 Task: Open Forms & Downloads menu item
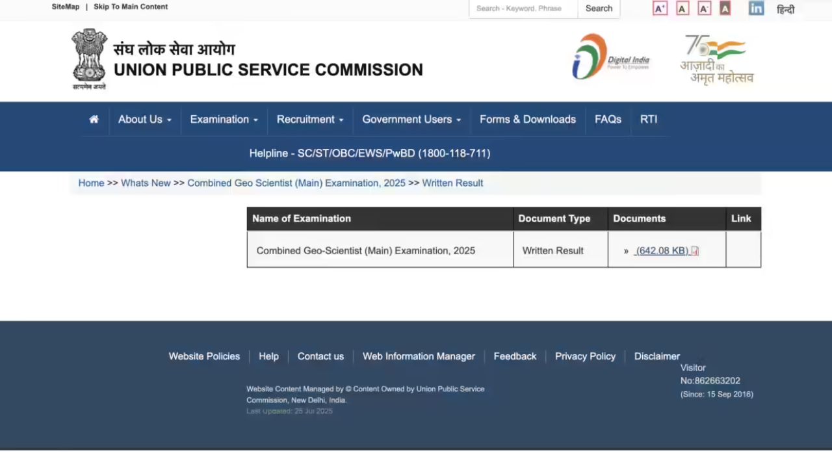click(528, 120)
